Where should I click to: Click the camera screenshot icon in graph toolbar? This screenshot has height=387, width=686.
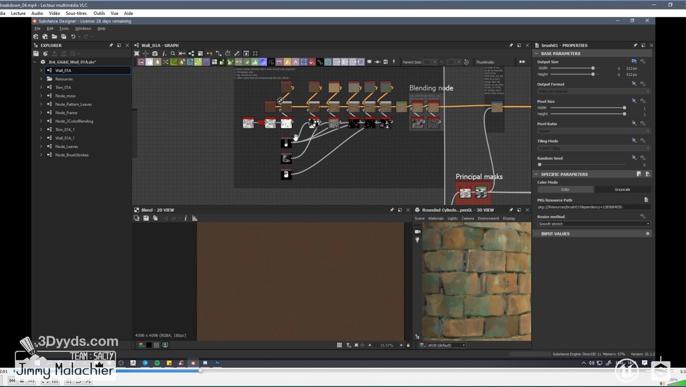155,54
